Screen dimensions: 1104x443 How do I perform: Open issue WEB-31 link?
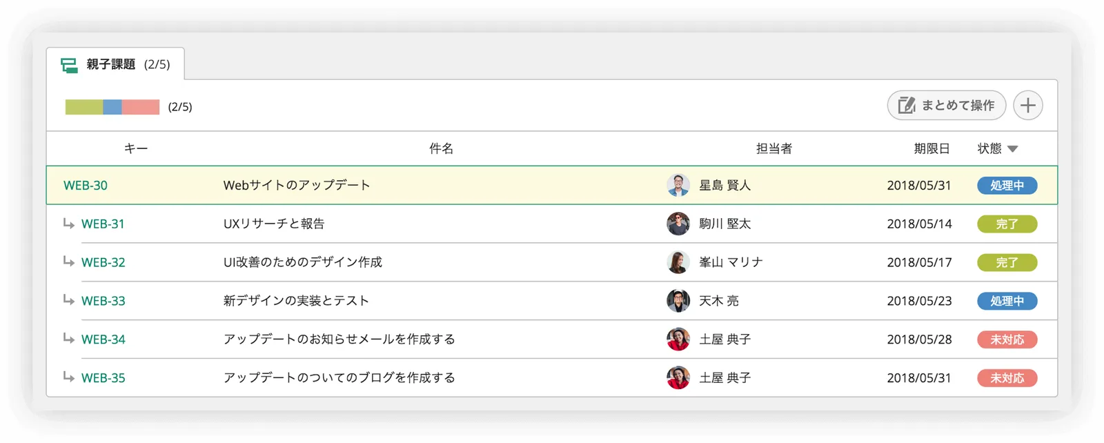pos(103,224)
